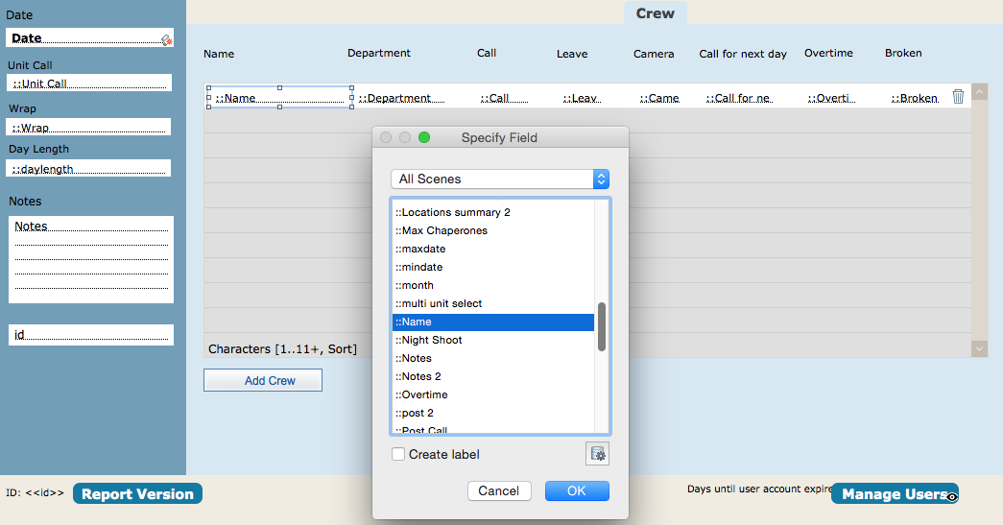This screenshot has width=1003, height=525.
Task: Click the green zoom button of dialog
Action: pos(424,137)
